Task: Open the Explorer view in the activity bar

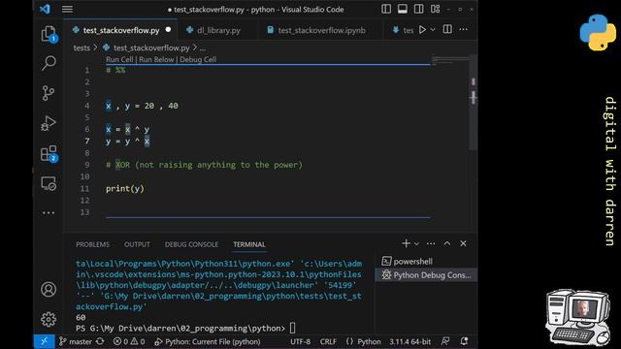Action: coord(49,34)
